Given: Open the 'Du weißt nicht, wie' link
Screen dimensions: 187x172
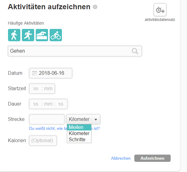Looking at the screenshot, I should (48, 128).
